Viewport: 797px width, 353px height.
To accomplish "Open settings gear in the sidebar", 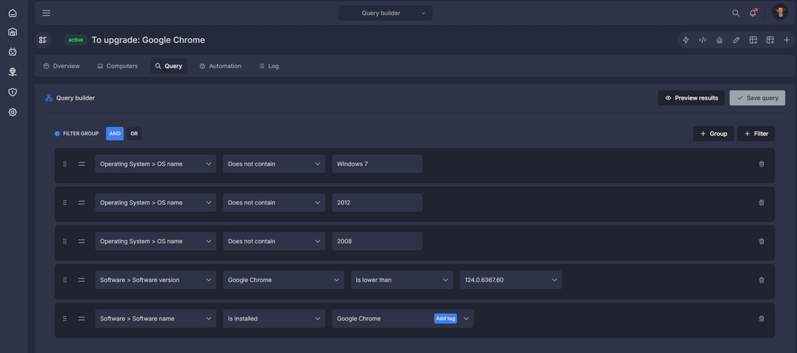I will click(x=13, y=112).
